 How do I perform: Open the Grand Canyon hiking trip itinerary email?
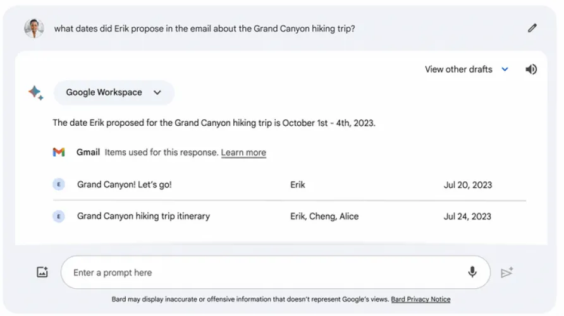click(144, 216)
